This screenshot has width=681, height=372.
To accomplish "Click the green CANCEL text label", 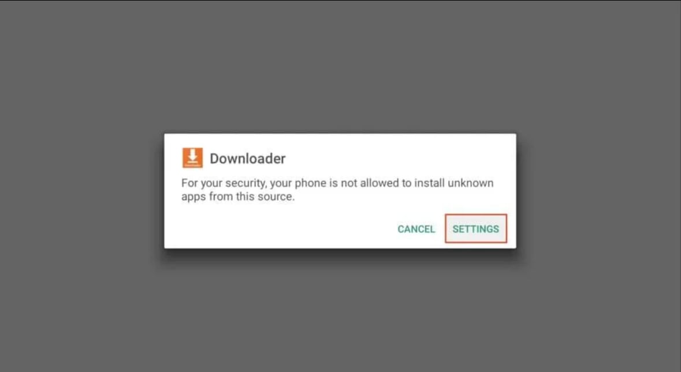I will pyautogui.click(x=416, y=229).
